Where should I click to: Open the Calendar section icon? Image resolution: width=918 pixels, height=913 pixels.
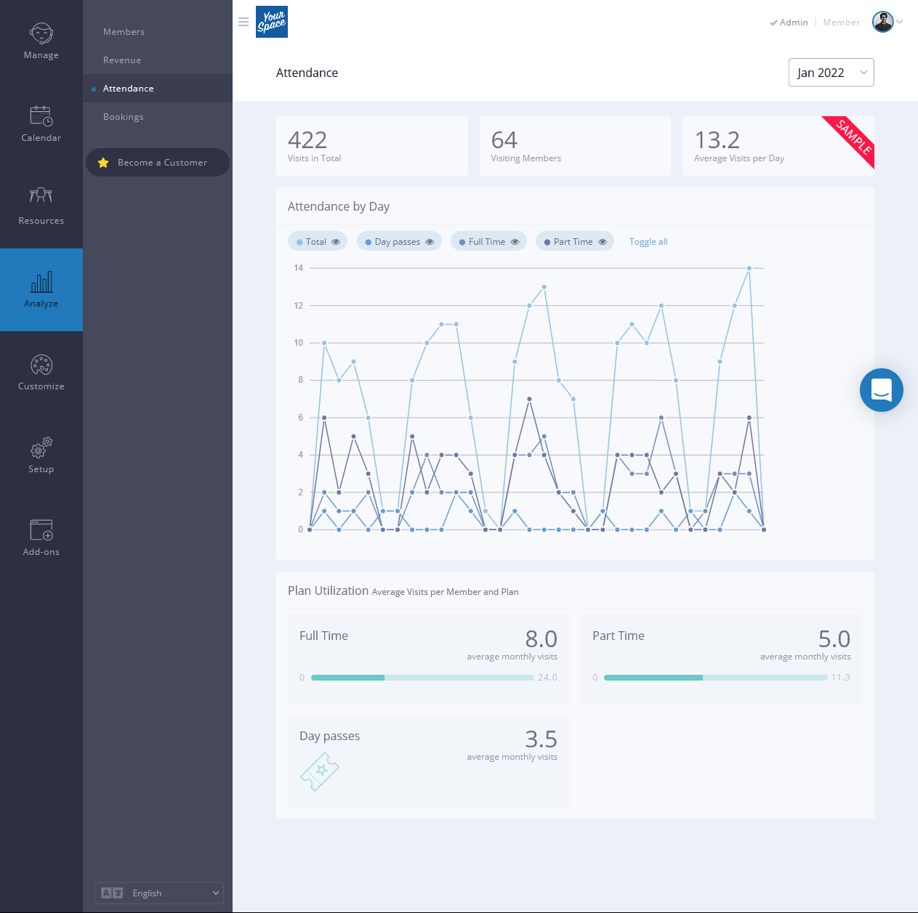coord(41,116)
